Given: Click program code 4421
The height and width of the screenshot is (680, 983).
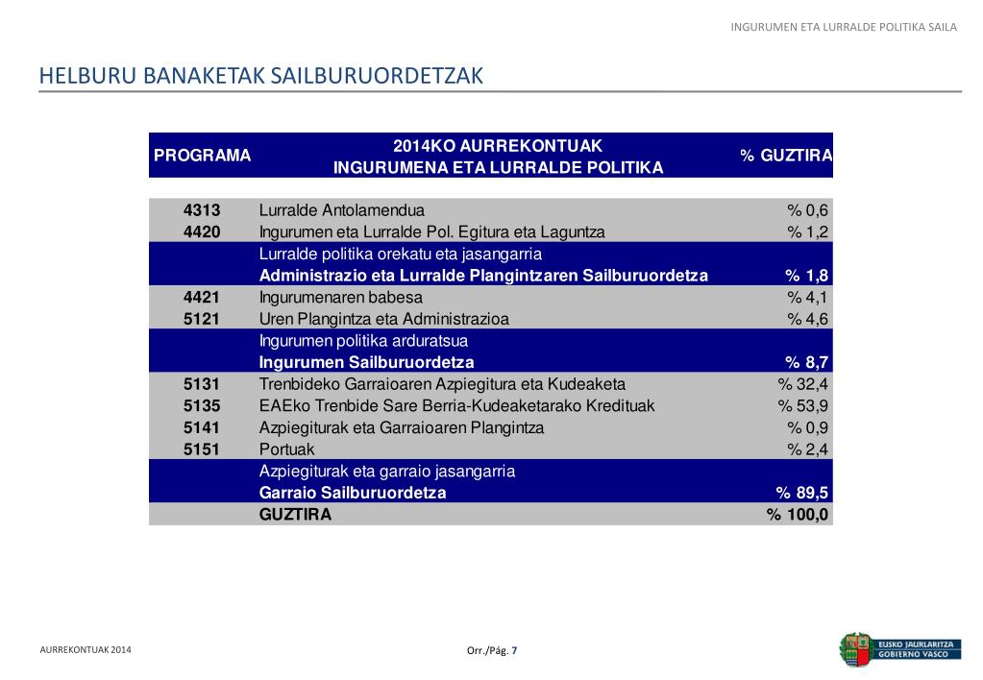Looking at the screenshot, I should [x=202, y=297].
